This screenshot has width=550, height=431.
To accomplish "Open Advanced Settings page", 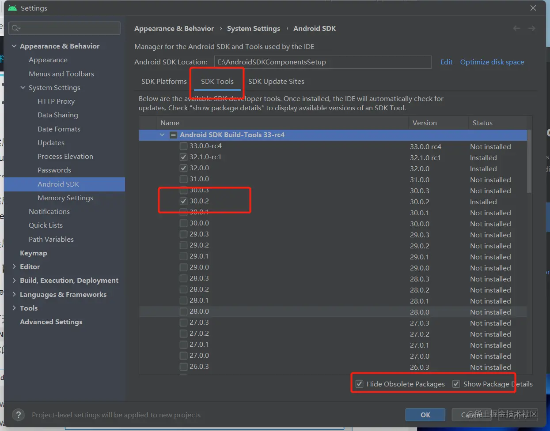I will click(51, 322).
